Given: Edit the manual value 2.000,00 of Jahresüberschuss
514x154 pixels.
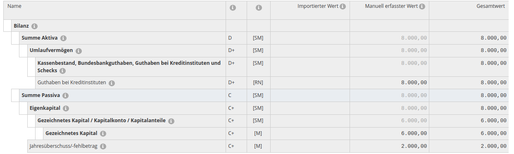Looking at the screenshot, I should [x=389, y=146].
